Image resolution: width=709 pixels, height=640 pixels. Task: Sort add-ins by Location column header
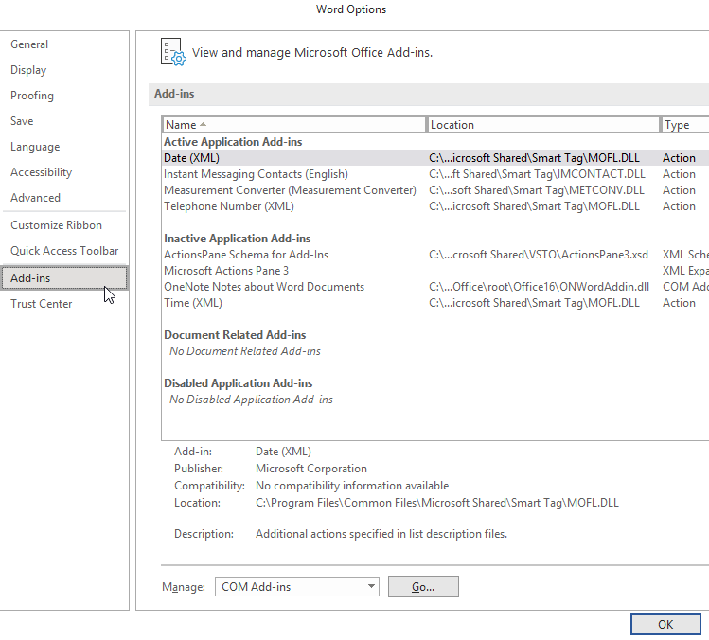click(542, 125)
